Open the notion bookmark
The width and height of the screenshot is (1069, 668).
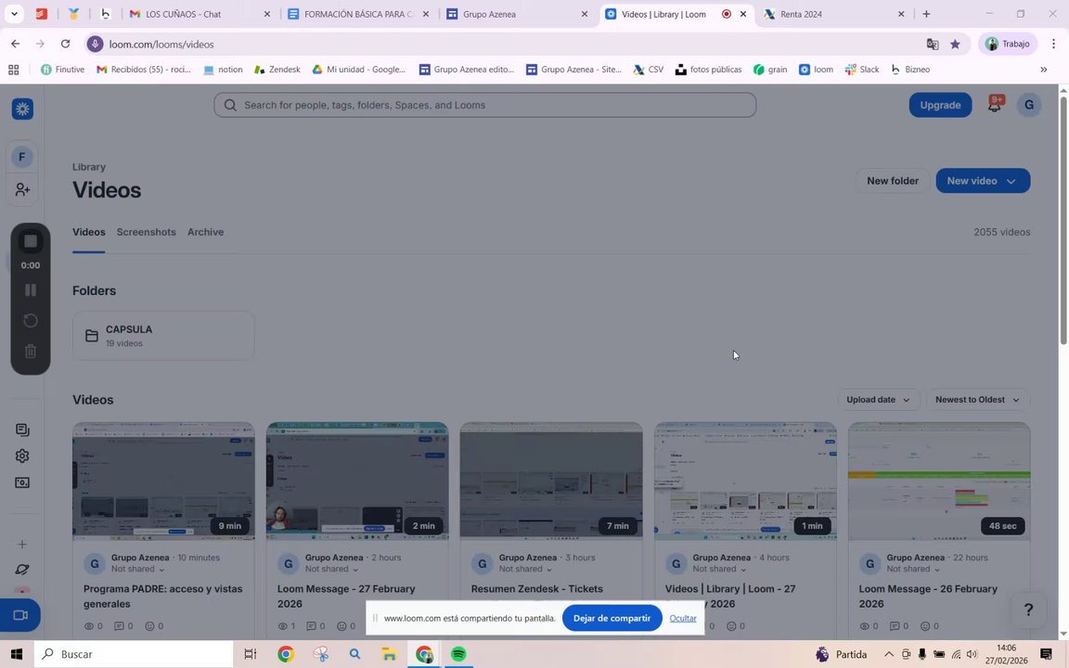click(x=223, y=69)
